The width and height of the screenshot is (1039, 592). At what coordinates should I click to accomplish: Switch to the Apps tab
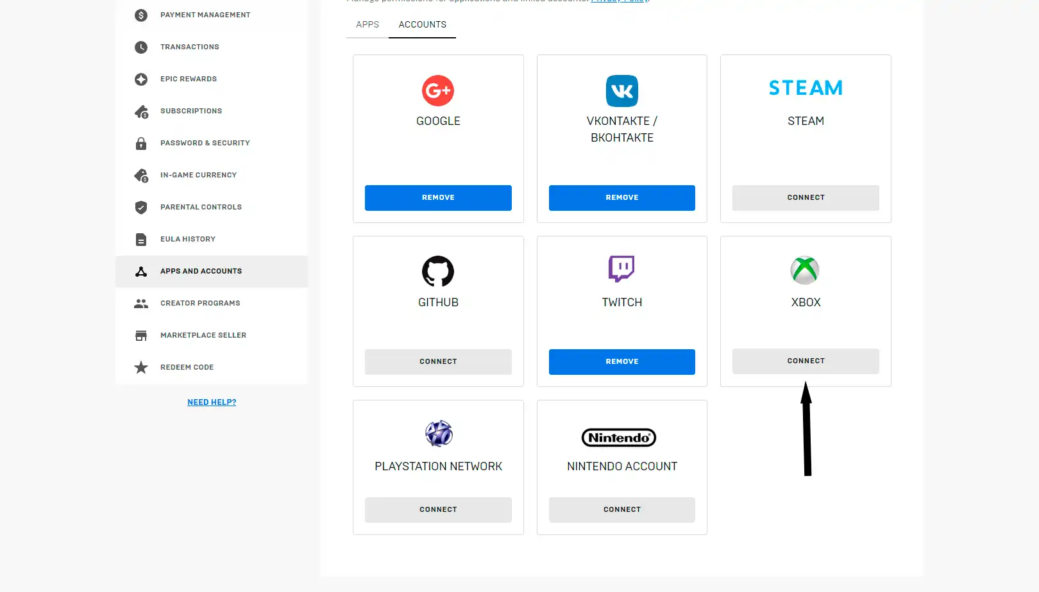point(367,24)
